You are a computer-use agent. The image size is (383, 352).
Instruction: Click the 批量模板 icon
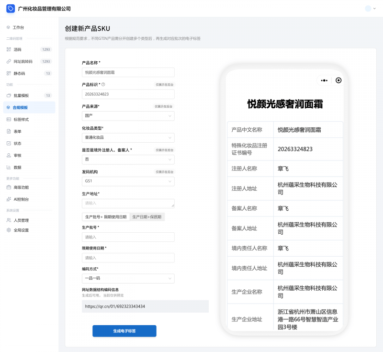pyautogui.click(x=9, y=95)
